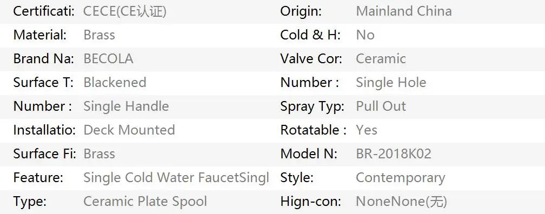This screenshot has width=545, height=214.
Task: Click the Surface Fi: label
Action: (44, 153)
